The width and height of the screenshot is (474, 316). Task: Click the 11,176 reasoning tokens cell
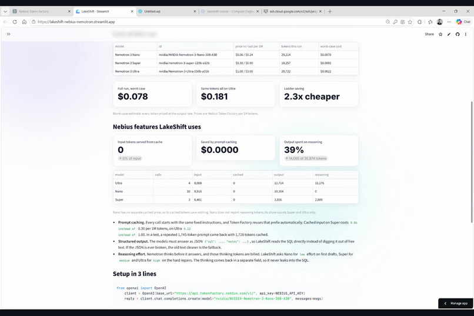336,183
